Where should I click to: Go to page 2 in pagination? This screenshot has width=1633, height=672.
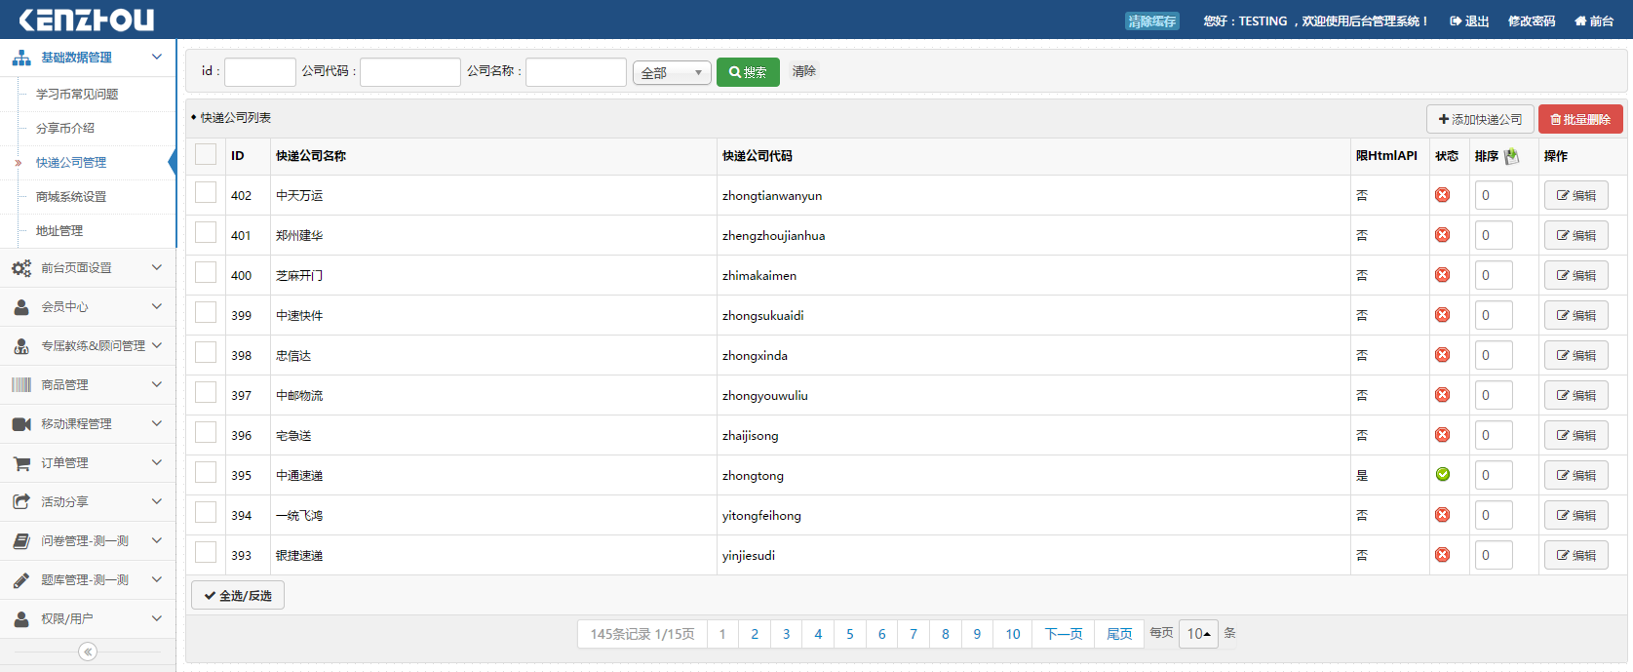(x=755, y=634)
